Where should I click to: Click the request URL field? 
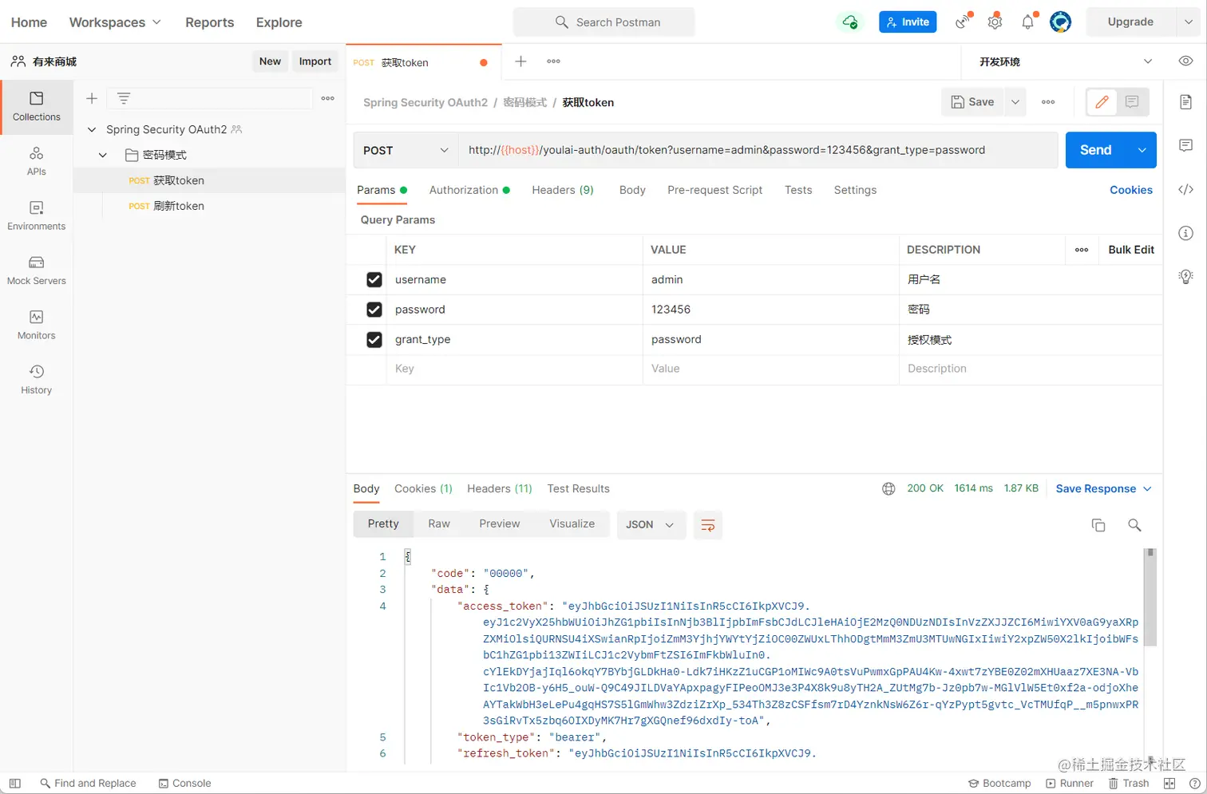(x=758, y=150)
